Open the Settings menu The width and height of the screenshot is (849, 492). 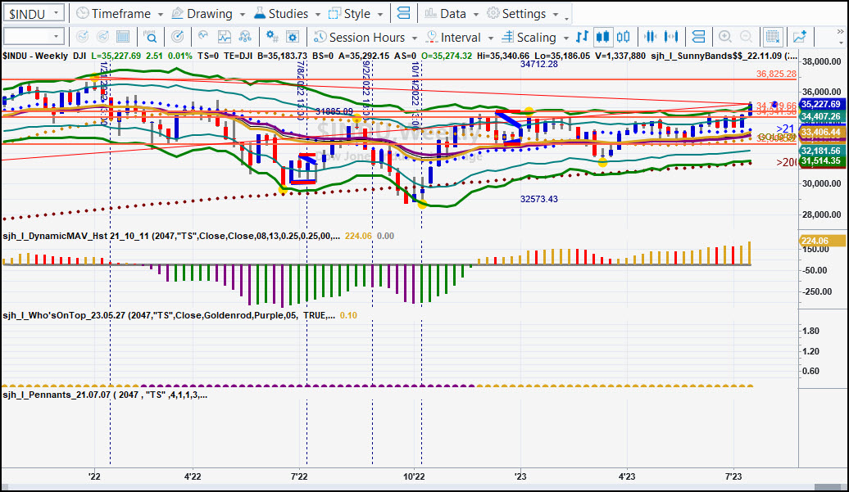tap(523, 14)
